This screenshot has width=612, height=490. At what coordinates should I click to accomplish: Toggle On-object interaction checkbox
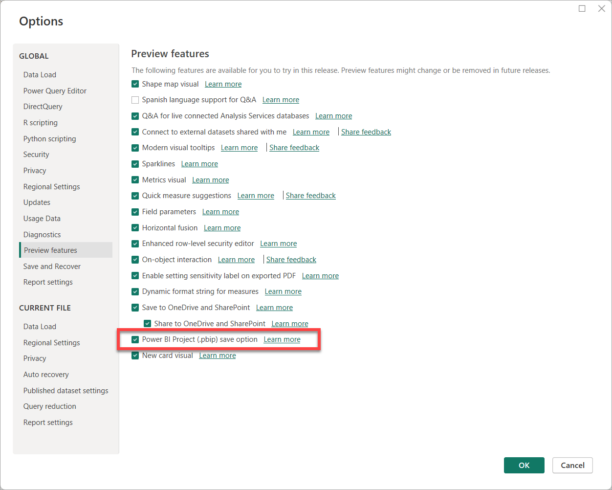pyautogui.click(x=135, y=260)
